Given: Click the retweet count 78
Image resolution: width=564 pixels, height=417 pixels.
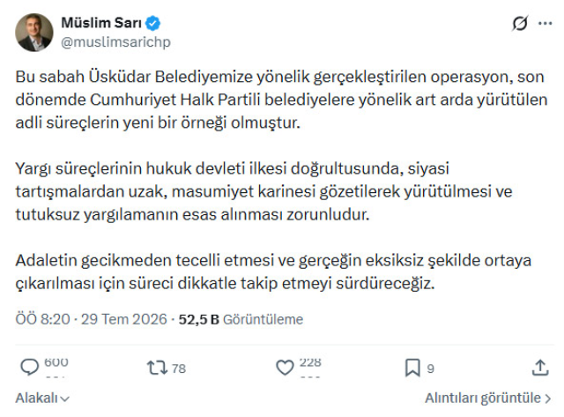Looking at the screenshot, I should pyautogui.click(x=179, y=369).
